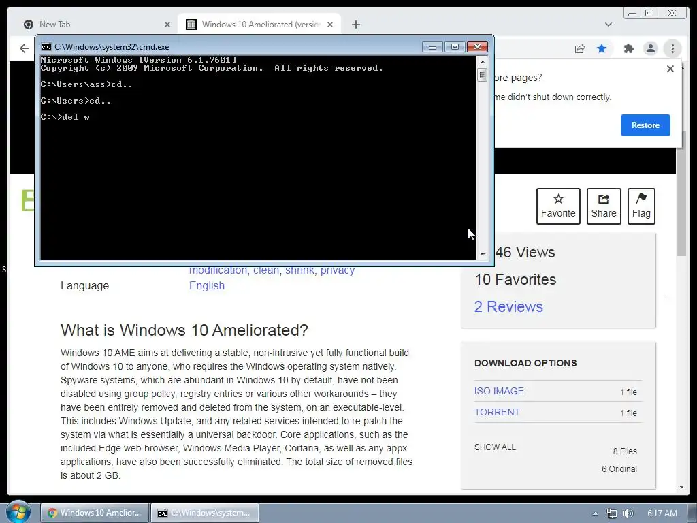Click SHOW ALL download options

click(x=495, y=447)
